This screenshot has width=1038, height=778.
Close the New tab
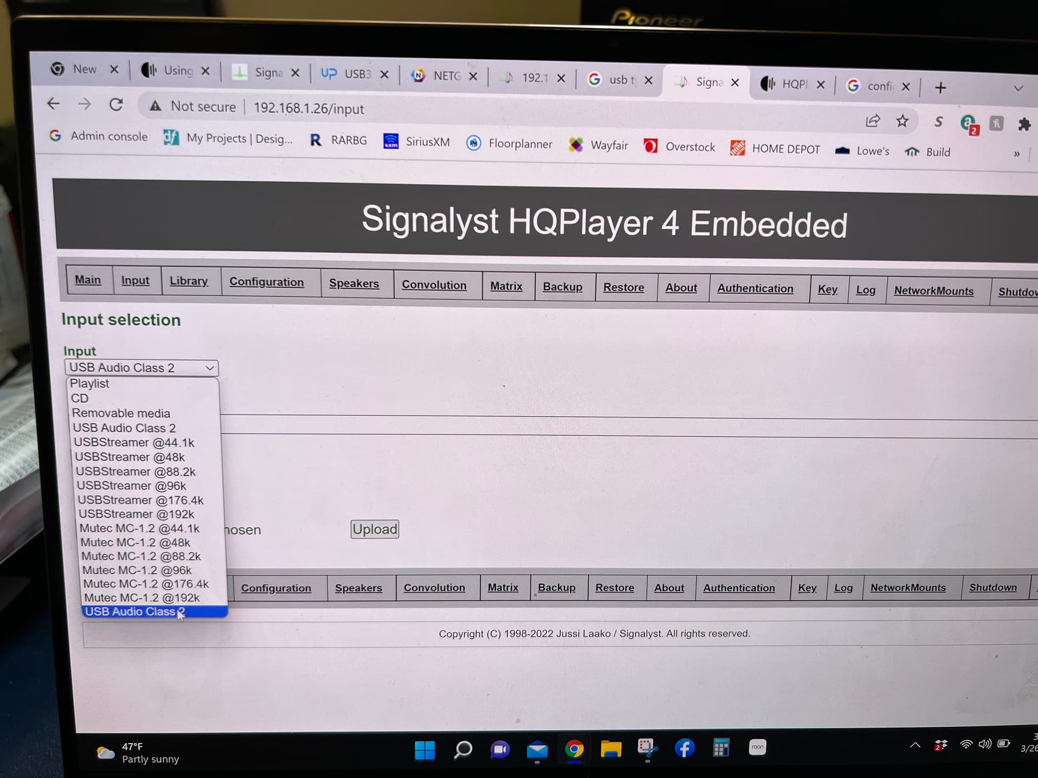(114, 69)
